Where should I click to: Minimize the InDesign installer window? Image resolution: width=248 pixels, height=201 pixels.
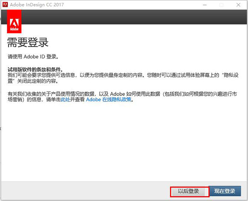pyautogui.click(x=204, y=5)
